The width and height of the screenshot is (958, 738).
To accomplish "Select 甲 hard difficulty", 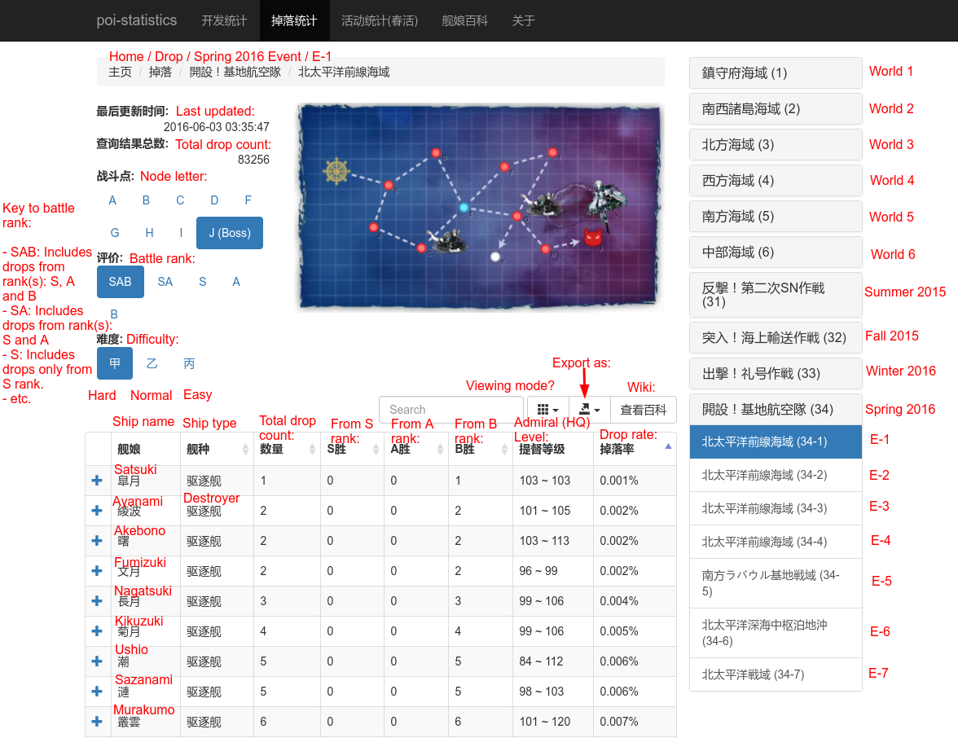I will pyautogui.click(x=115, y=363).
